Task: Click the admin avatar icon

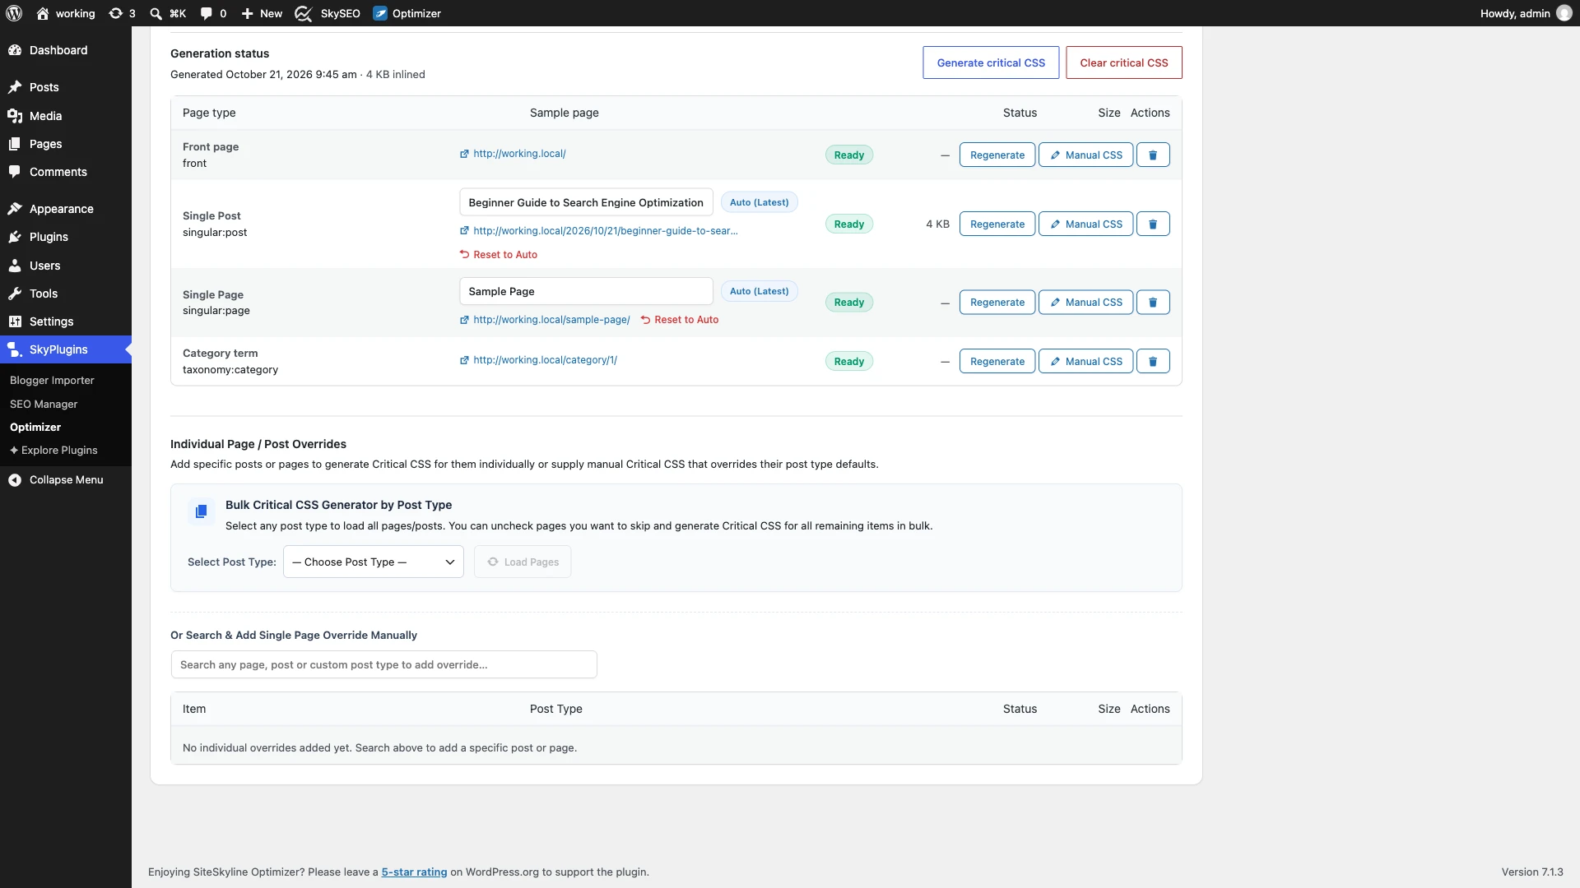Action: tap(1564, 13)
